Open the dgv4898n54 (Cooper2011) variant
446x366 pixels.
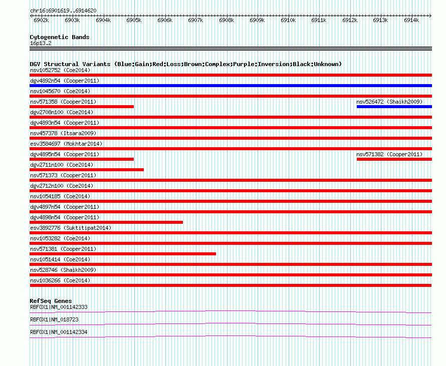(x=65, y=217)
